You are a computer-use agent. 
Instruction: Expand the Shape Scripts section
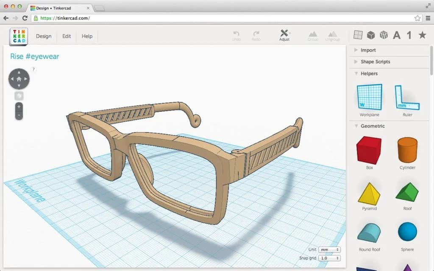376,62
